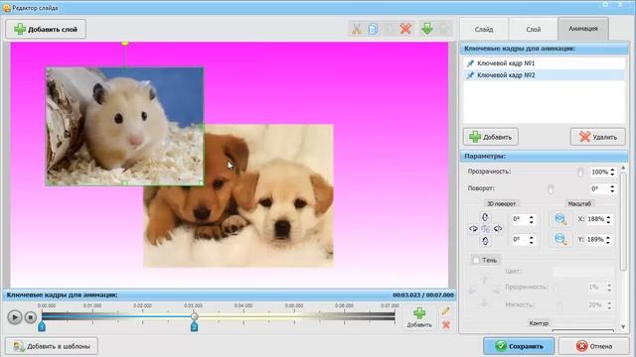Cancel editing with Отмена button
Viewport: 636px width, 357px height.
point(594,346)
